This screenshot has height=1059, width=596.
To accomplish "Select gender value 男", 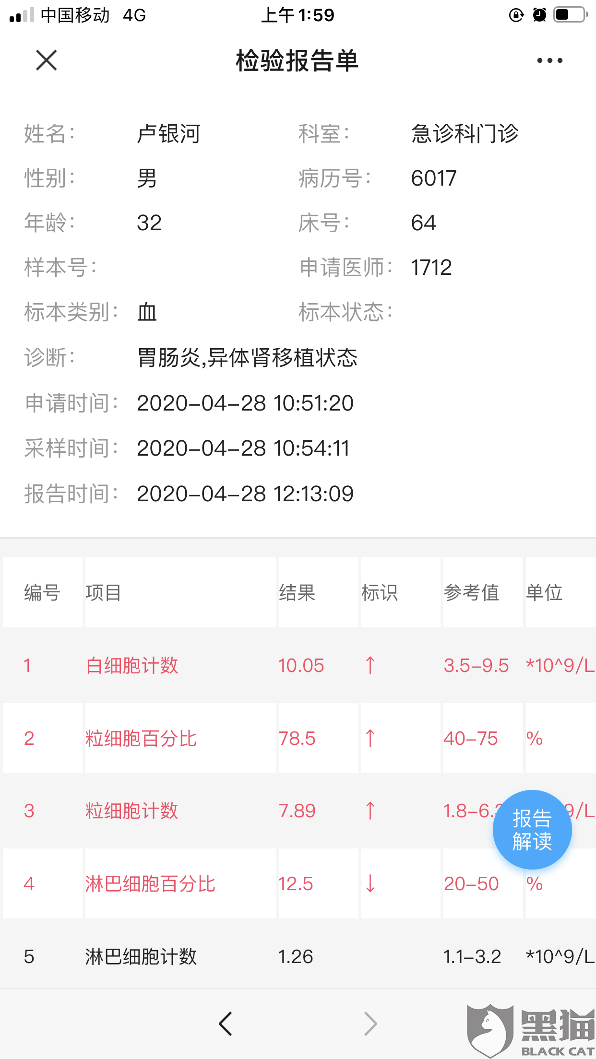I will click(x=147, y=178).
